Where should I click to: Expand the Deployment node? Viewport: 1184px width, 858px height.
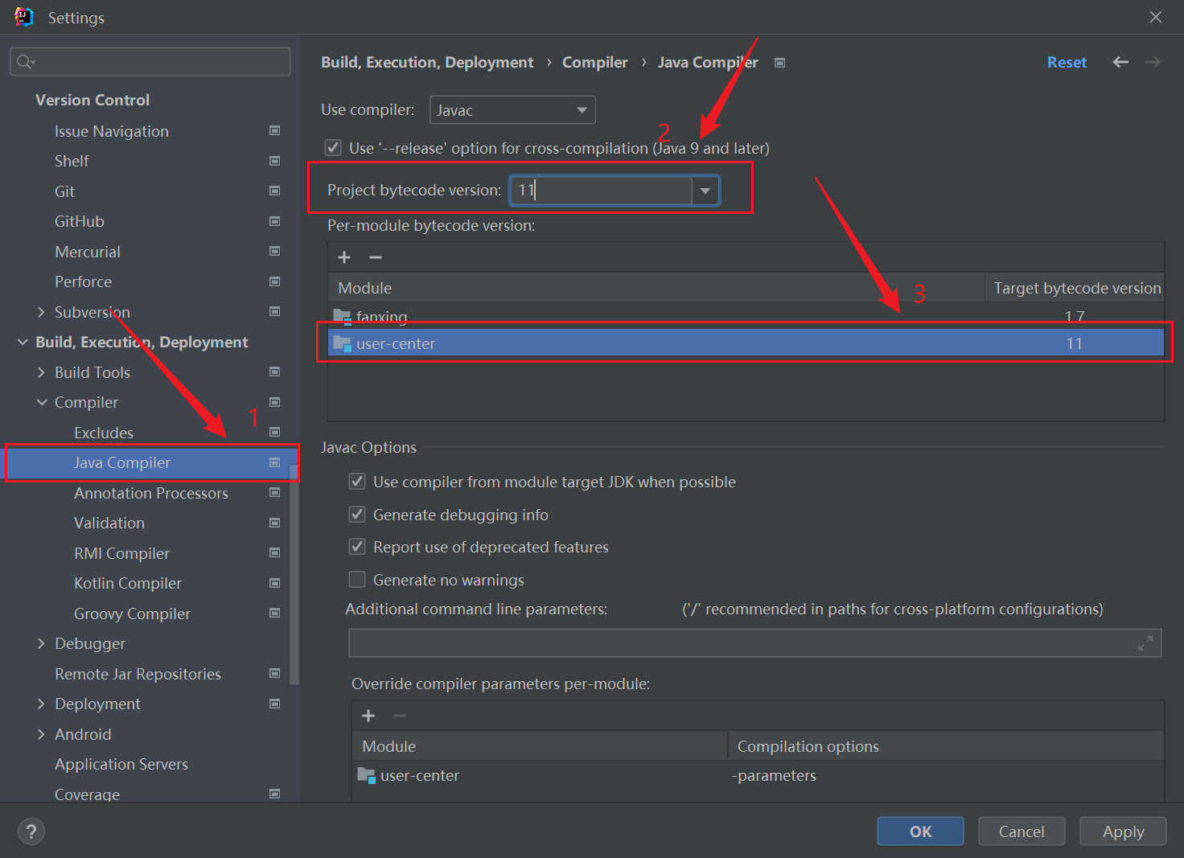pos(41,704)
